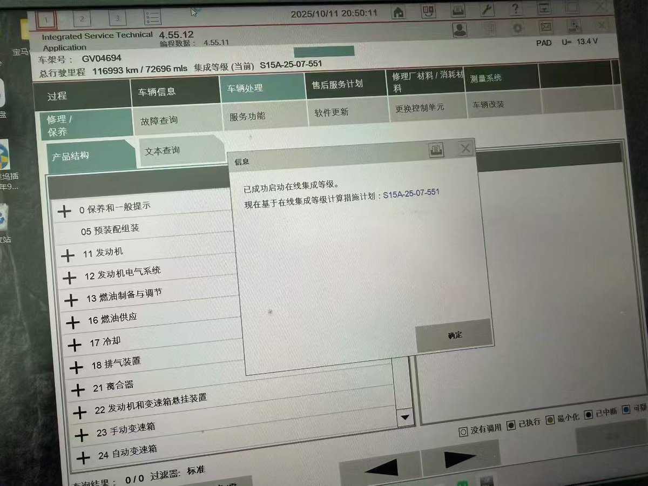
Task: Open 修理厂材料 / 消耗材料 menu
Action: pos(425,81)
